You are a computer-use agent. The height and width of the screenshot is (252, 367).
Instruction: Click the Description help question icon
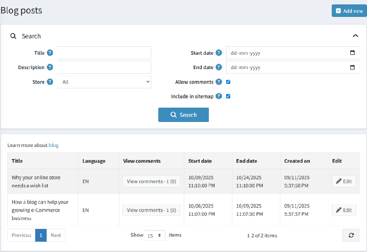pyautogui.click(x=50, y=67)
